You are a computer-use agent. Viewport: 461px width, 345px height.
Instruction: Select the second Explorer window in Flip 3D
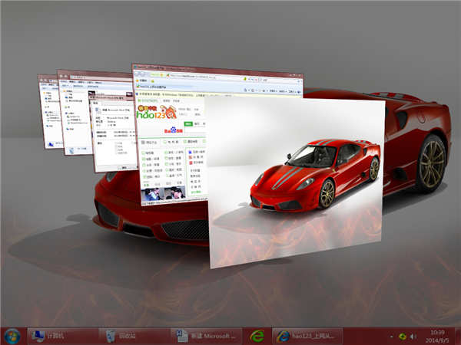pyautogui.click(x=75, y=115)
